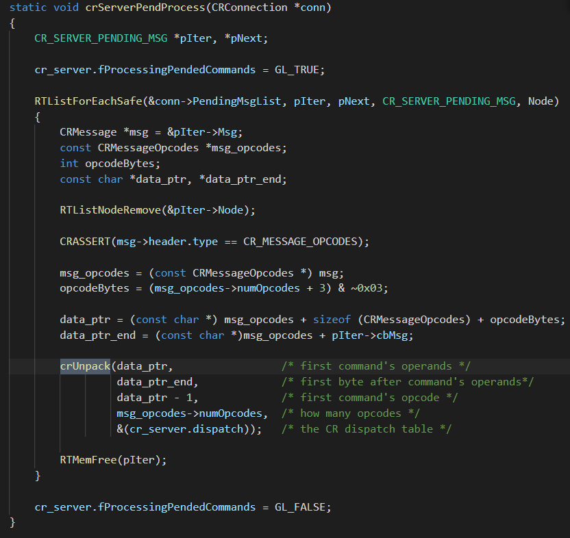Click fProcessingPendedCommands in the GL_FALSE line
The image size is (570, 538).
tap(177, 507)
